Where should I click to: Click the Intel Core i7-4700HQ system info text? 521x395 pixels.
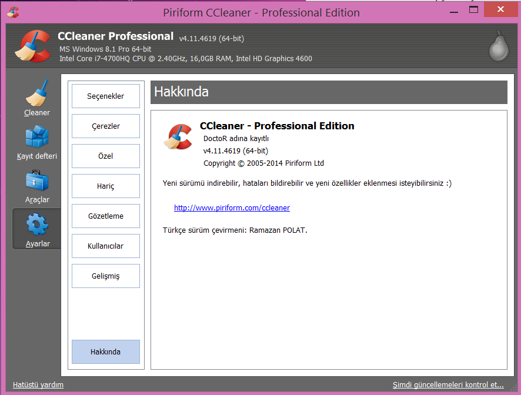pos(186,59)
